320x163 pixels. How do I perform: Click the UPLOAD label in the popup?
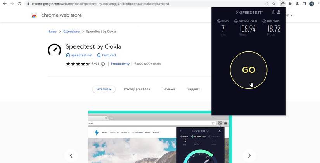[273, 21]
